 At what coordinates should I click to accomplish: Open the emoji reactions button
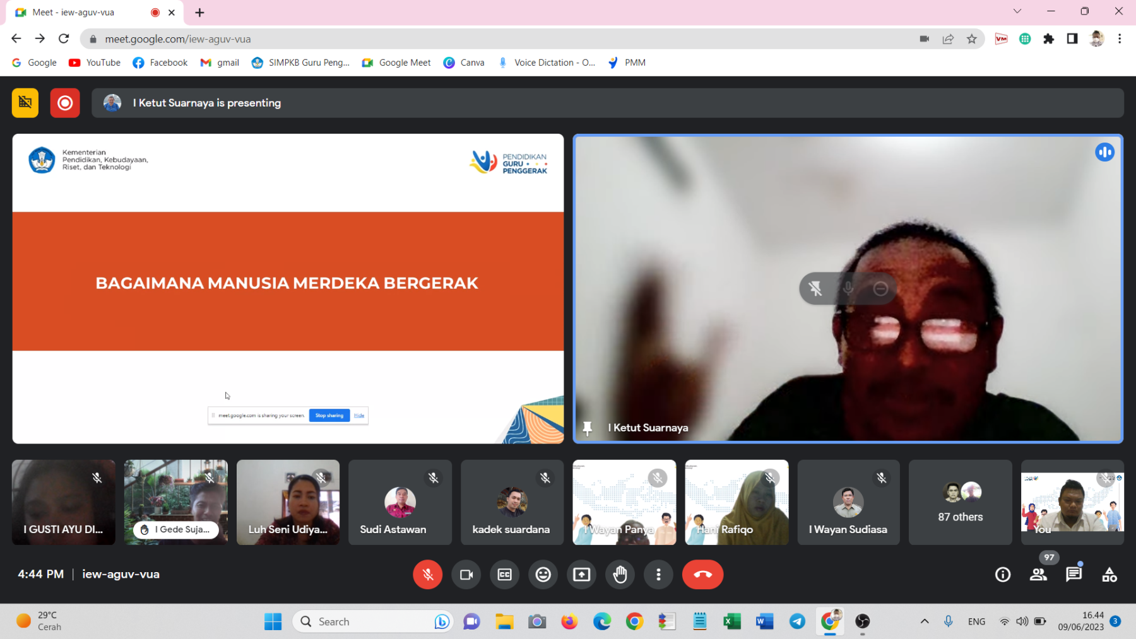pyautogui.click(x=543, y=575)
